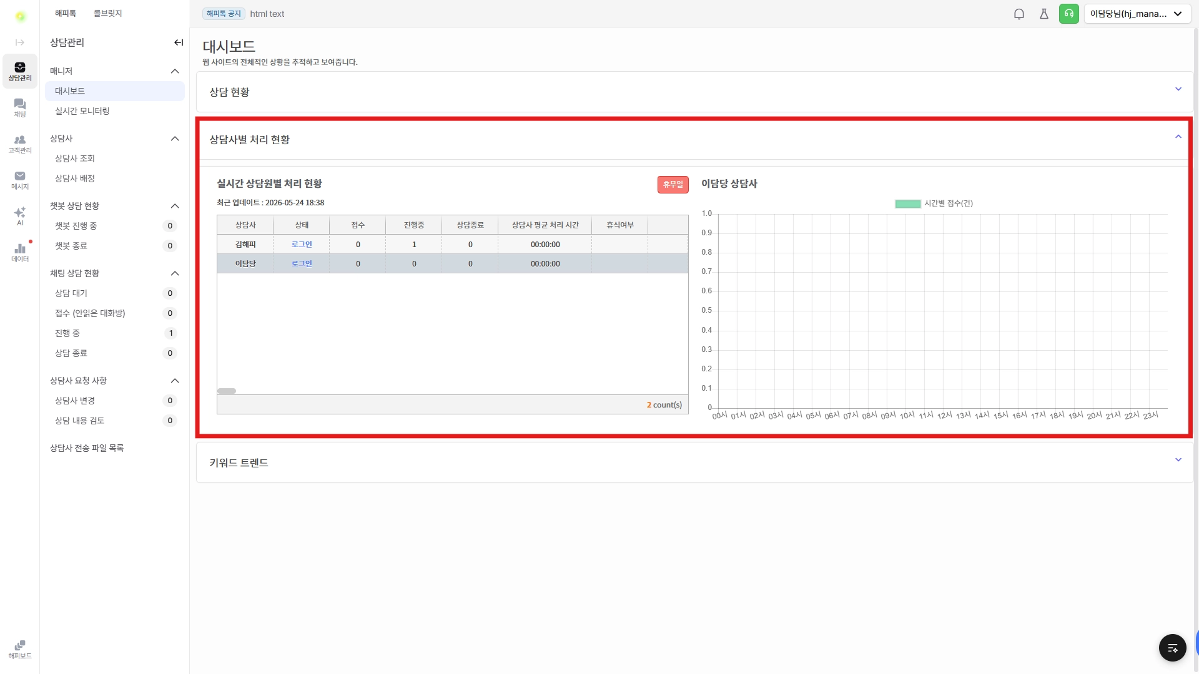Sort by 접수 column header
The height and width of the screenshot is (674, 1199).
coord(358,225)
